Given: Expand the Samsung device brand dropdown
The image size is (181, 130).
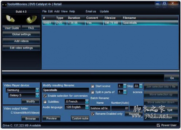Looking at the screenshot, I should pos(37,90).
